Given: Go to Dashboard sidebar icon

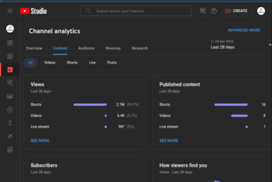Looking at the screenshot, I should 10,43.
